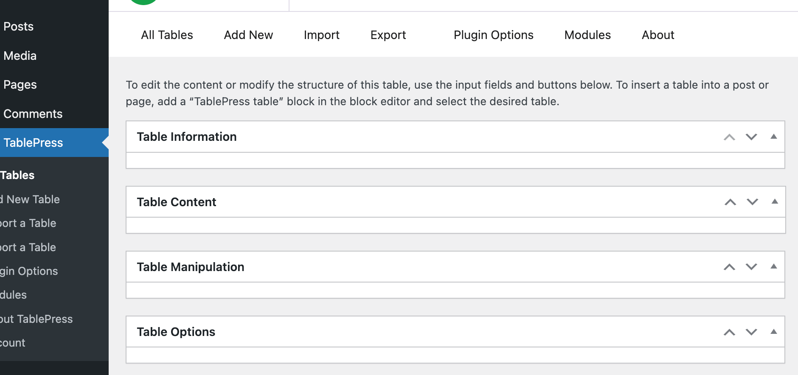Viewport: 798px width, 375px height.
Task: Move Table Information panel down
Action: point(751,137)
